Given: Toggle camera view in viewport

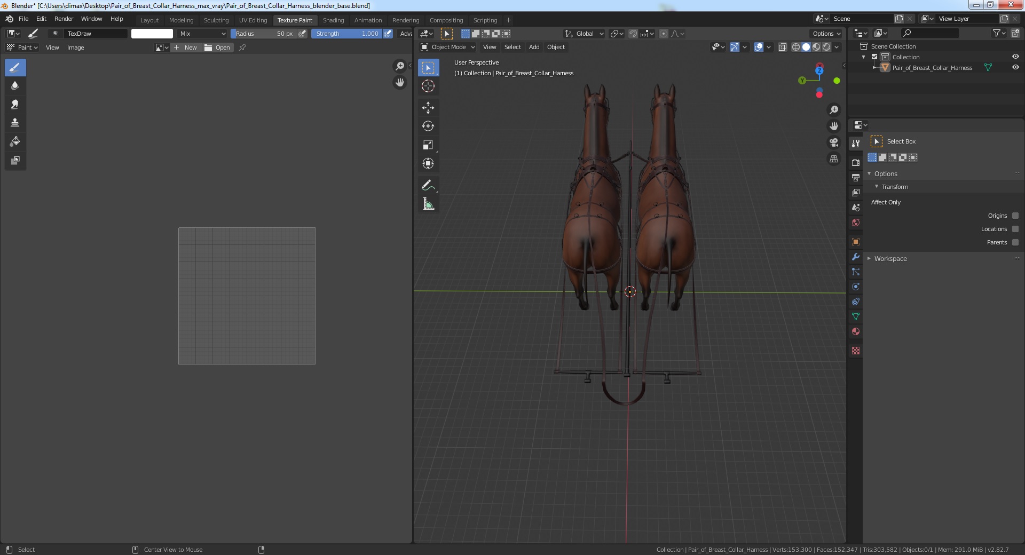Looking at the screenshot, I should pos(833,142).
